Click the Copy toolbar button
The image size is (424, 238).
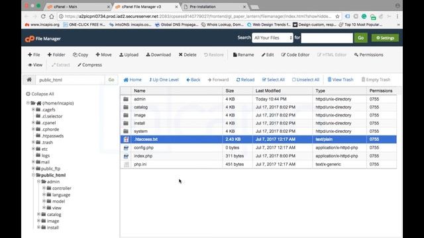(80, 55)
